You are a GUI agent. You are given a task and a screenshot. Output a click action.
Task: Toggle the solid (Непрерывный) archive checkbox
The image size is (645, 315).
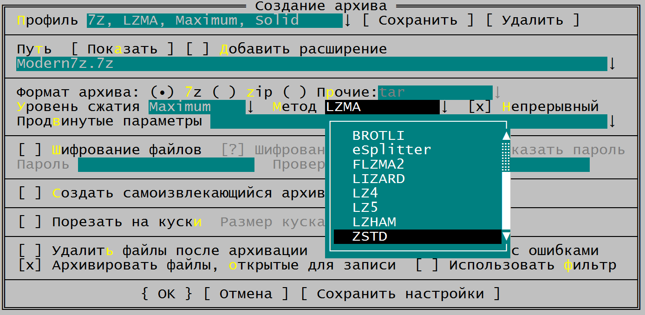pyautogui.click(x=480, y=107)
